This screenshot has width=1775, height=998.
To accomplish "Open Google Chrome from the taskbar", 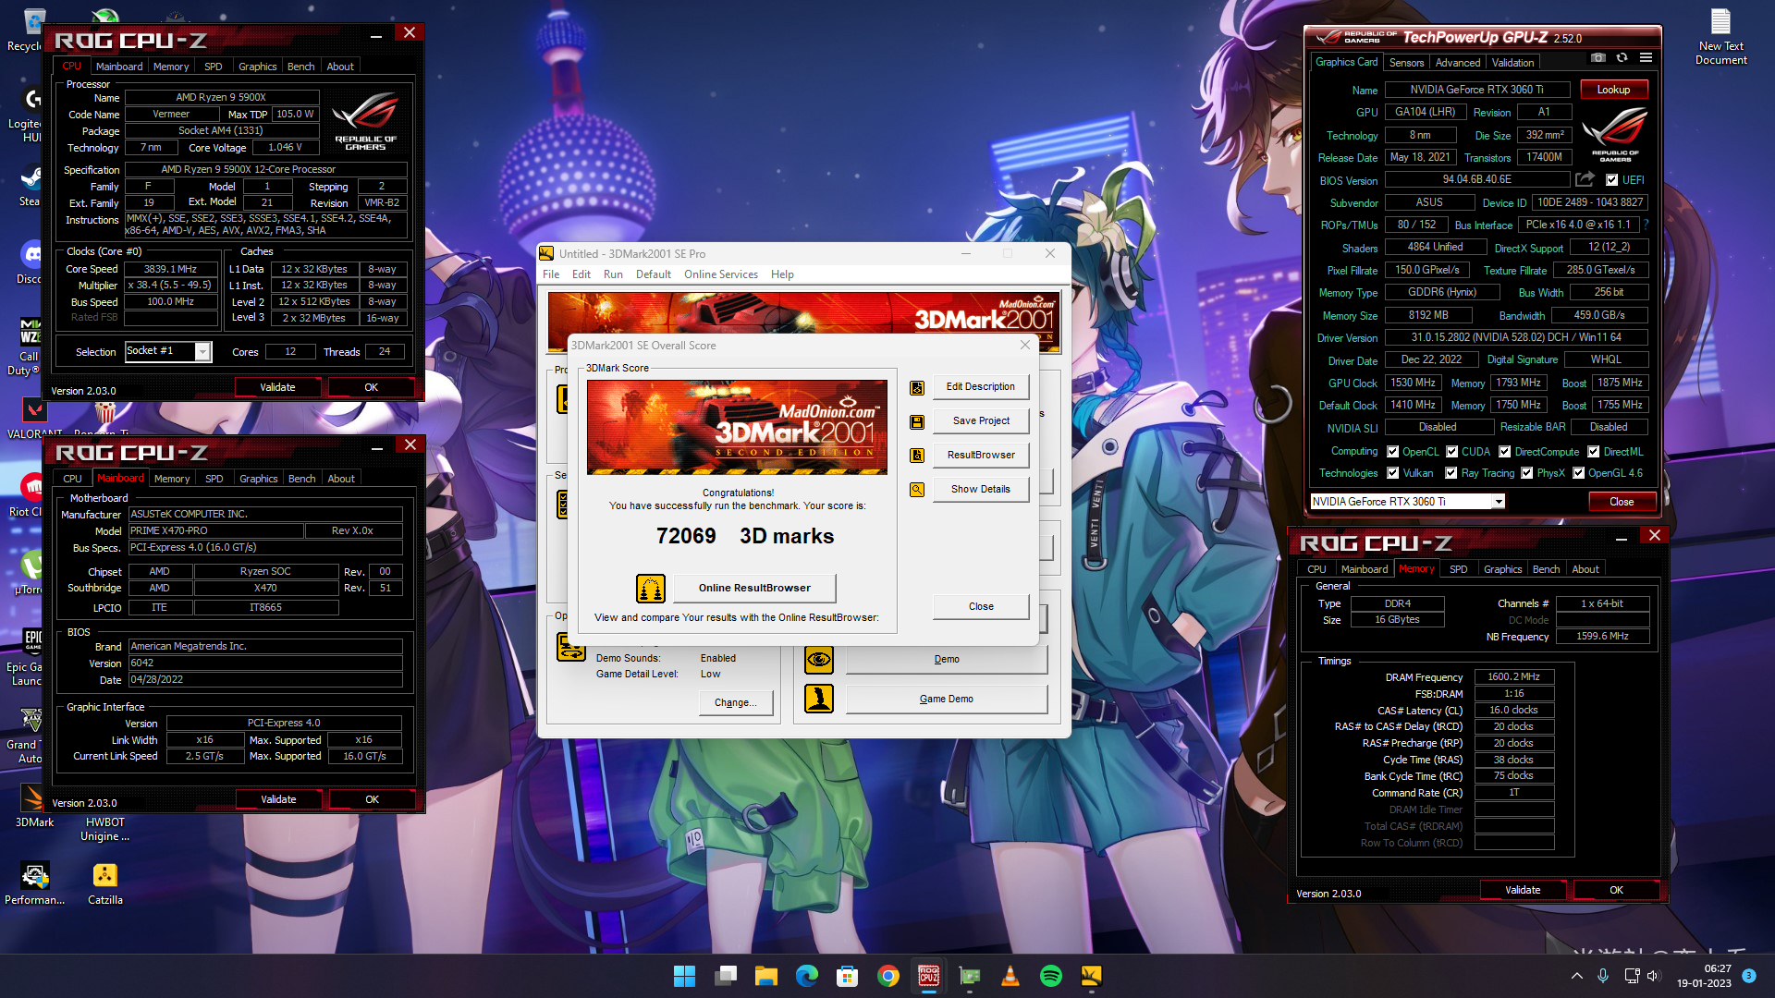I will click(x=888, y=976).
